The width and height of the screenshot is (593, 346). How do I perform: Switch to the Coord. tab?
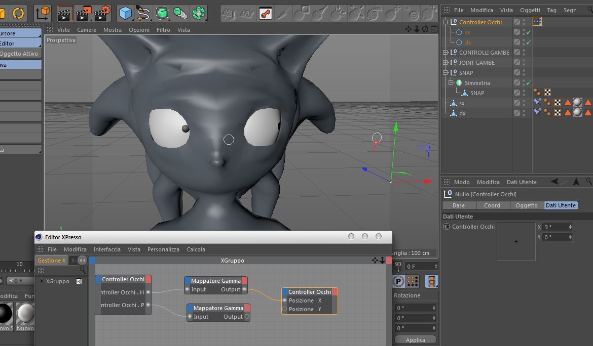point(493,205)
